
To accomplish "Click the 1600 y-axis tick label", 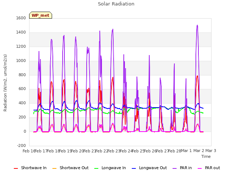I will pyautogui.click(x=21, y=18).
